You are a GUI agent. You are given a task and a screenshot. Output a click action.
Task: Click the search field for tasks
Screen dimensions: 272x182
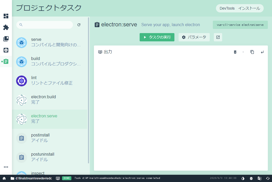(45, 25)
